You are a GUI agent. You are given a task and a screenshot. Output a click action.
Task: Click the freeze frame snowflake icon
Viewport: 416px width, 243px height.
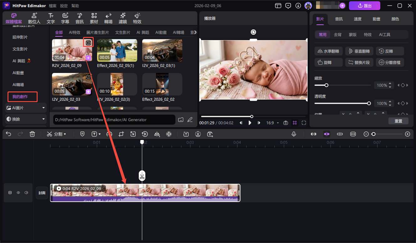point(169,134)
